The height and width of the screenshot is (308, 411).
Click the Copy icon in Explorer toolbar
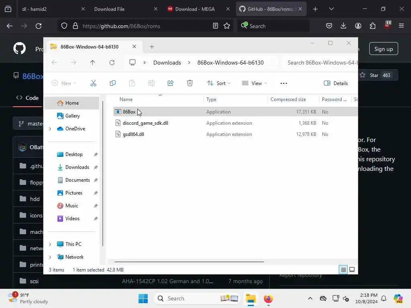click(113, 83)
